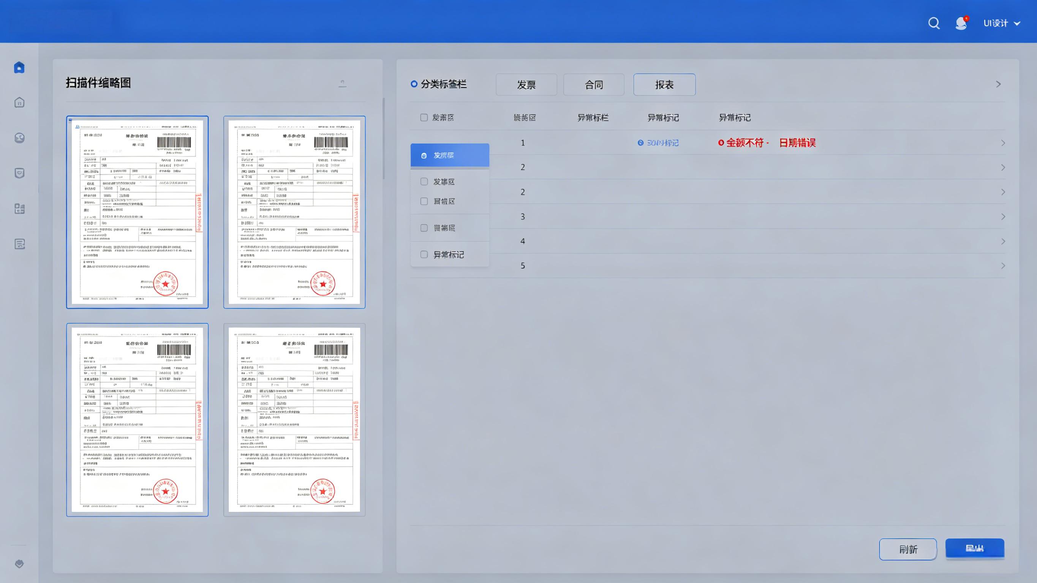Switch to the 发票 tab
Screen dimensions: 1037x583
tap(526, 85)
